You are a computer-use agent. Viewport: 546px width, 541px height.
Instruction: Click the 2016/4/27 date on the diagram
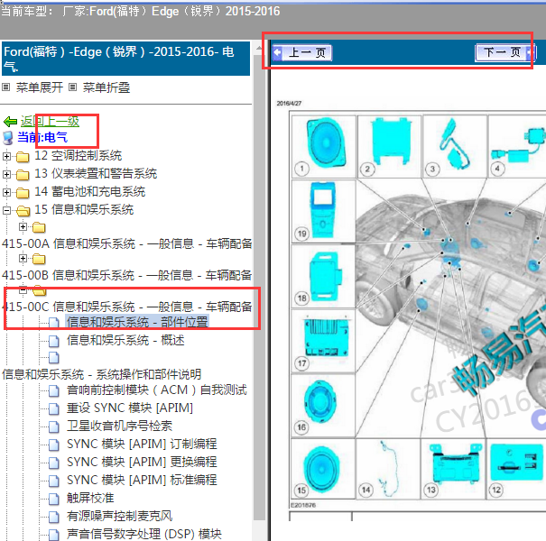[289, 104]
